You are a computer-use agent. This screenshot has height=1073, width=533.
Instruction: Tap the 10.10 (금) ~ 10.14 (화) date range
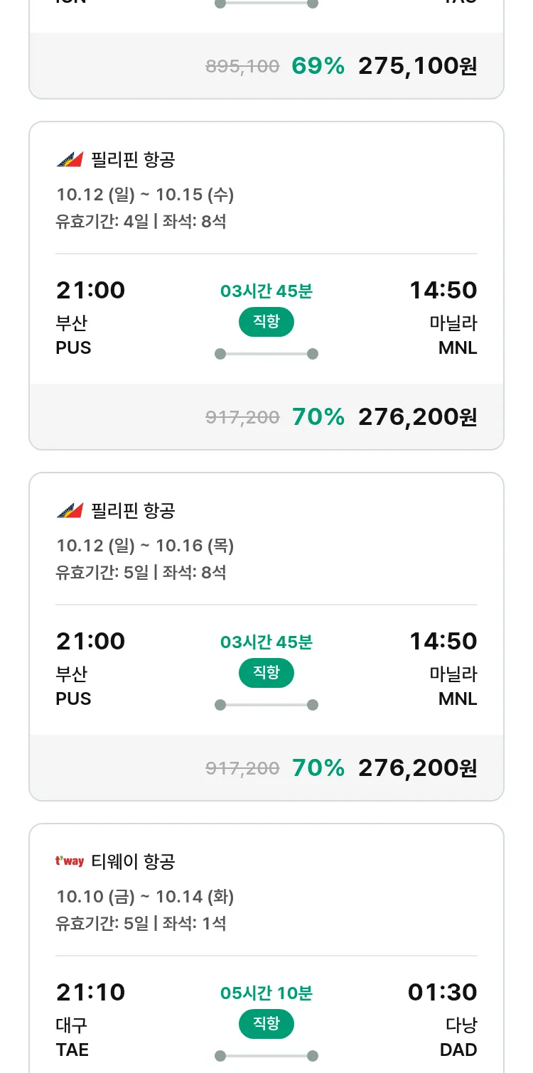click(145, 897)
